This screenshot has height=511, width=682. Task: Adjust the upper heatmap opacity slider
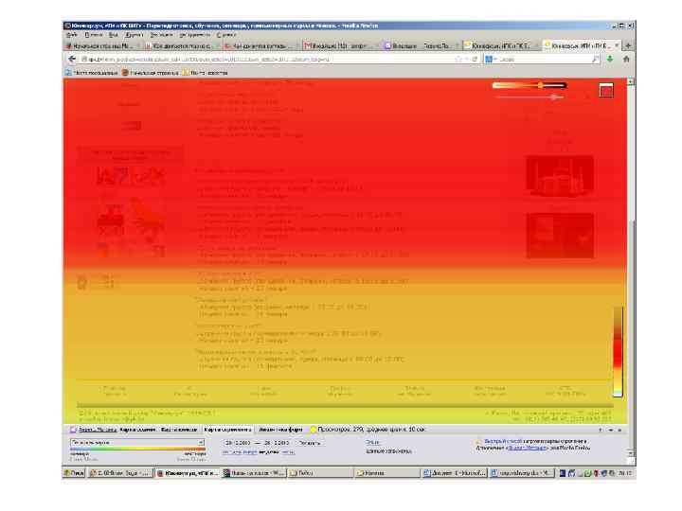click(529, 85)
